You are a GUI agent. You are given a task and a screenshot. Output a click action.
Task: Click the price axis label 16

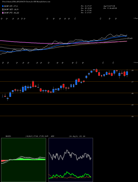[x=132, y=93]
